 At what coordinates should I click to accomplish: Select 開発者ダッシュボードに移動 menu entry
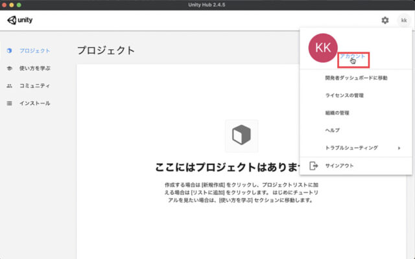(356, 78)
